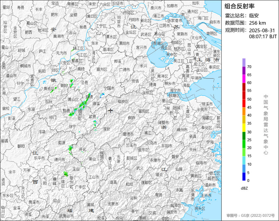The image size is (279, 221).
Task: Choose the yellow 30–35 dBZ legend swatch
Action: point(244,127)
